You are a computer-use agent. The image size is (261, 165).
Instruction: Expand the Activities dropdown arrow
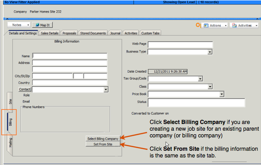tap(257, 25)
